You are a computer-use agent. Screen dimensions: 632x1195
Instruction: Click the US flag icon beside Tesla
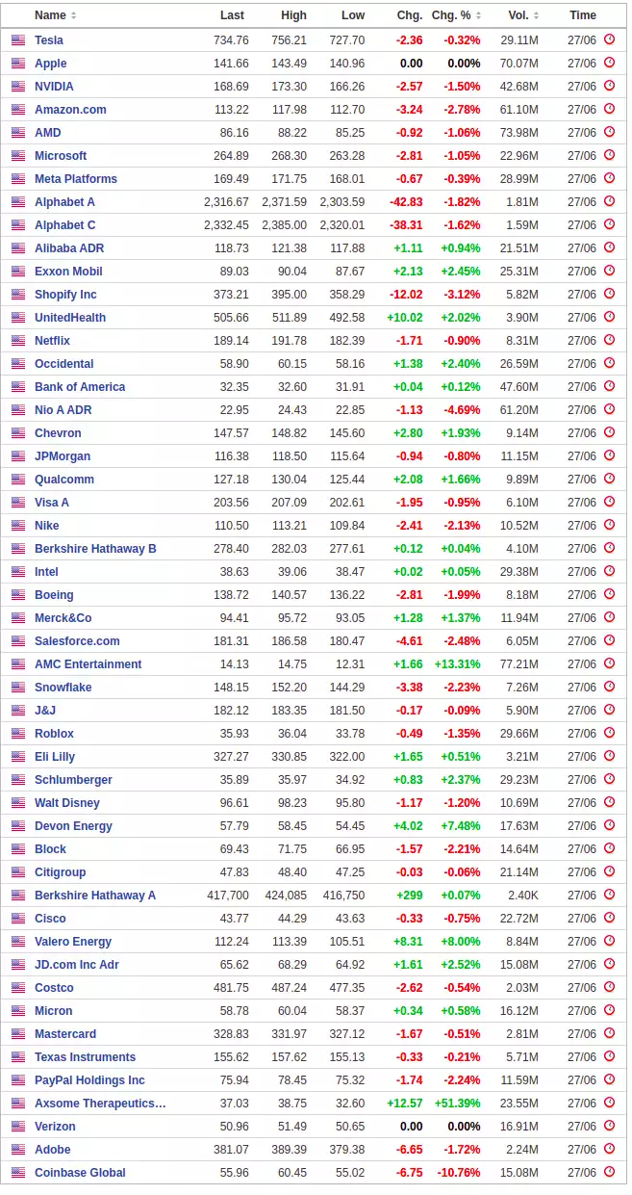coord(18,40)
